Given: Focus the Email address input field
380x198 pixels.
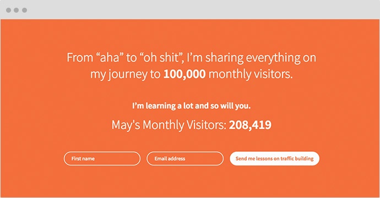Looking at the screenshot, I should 185,158.
